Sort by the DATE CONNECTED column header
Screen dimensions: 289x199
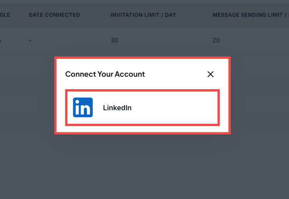coord(54,15)
